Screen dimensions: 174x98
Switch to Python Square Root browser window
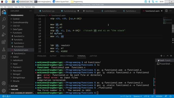(x=61, y=2)
